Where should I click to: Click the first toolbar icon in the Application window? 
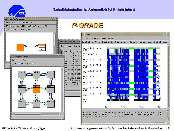pos(7,26)
